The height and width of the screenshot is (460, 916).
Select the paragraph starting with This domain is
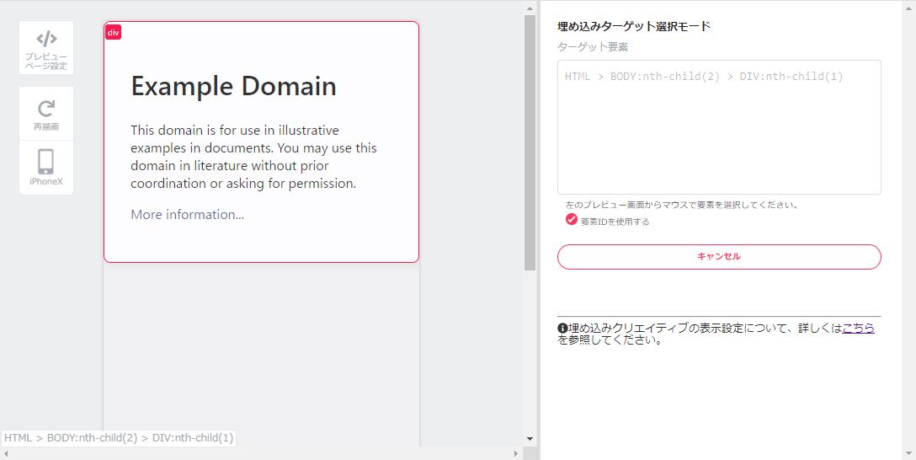coord(253,157)
